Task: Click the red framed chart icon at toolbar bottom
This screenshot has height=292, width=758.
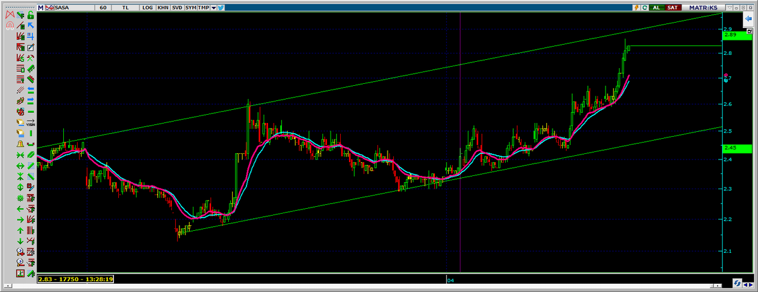Action: [20, 274]
